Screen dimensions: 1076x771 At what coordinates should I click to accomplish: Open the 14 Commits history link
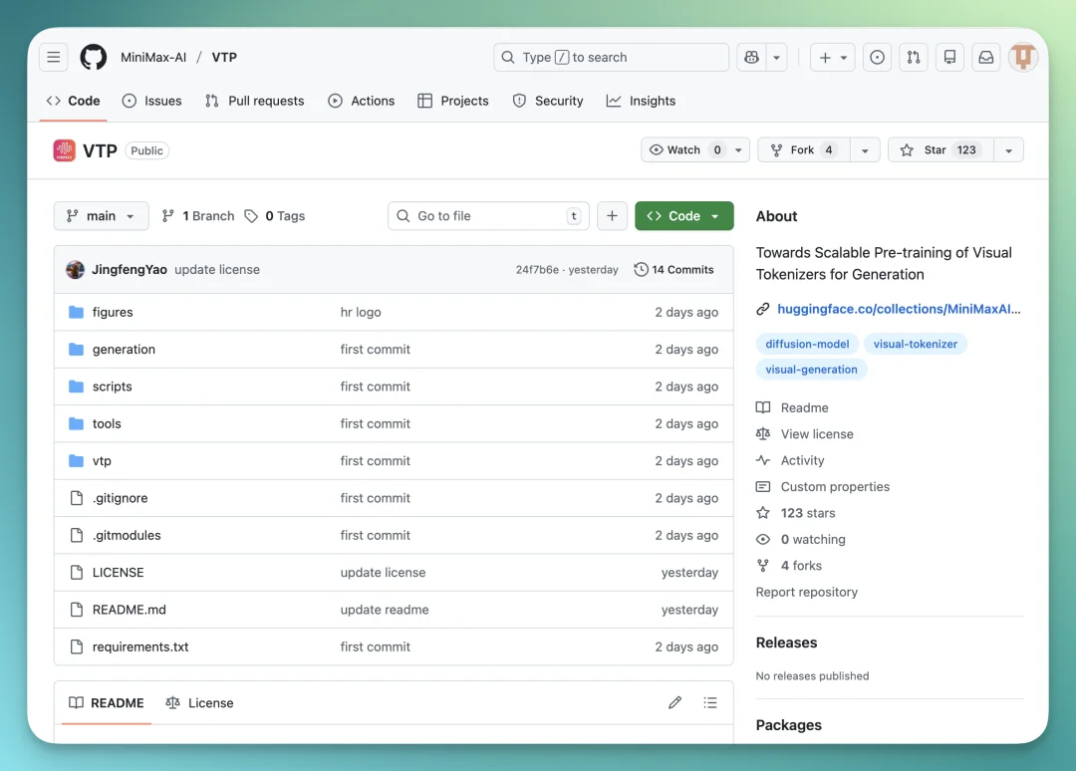point(673,270)
